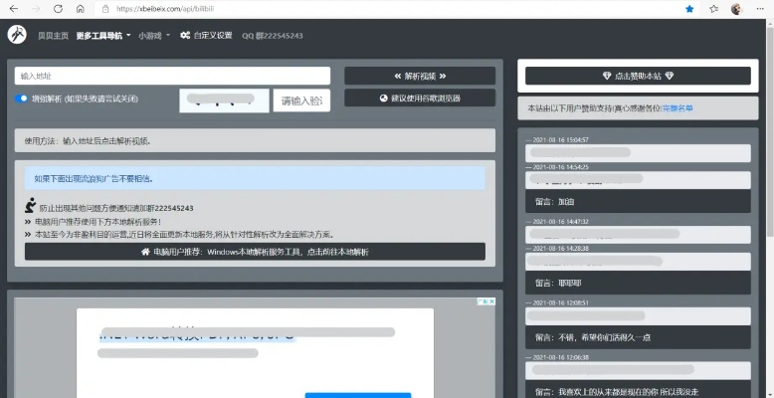Expand the 小游戏 dropdown menu
774x398 pixels.
154,35
